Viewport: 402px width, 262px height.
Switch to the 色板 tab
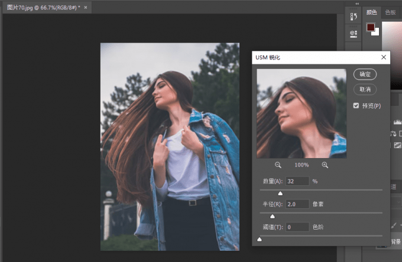[390, 12]
